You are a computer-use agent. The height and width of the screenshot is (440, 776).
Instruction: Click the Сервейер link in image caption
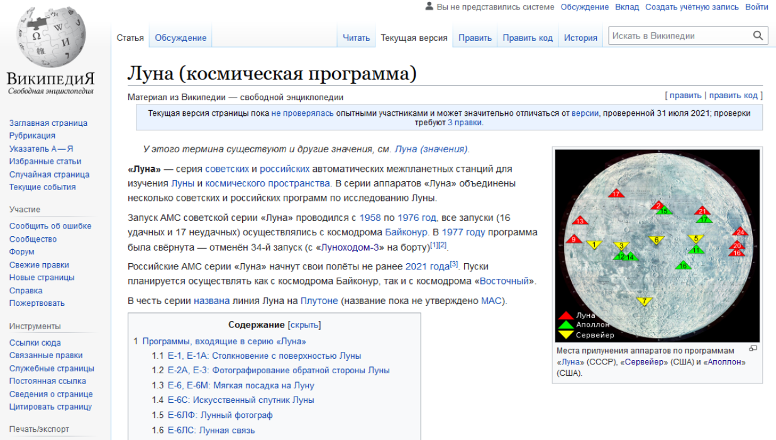click(645, 362)
